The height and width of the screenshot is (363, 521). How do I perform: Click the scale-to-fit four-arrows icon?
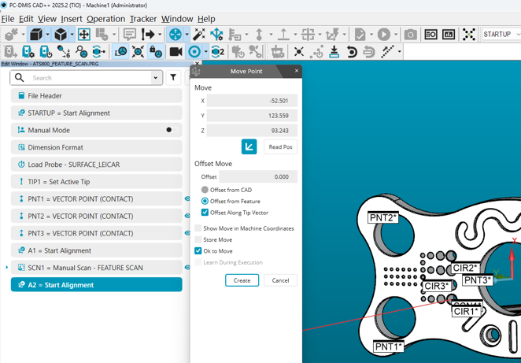[x=84, y=34]
